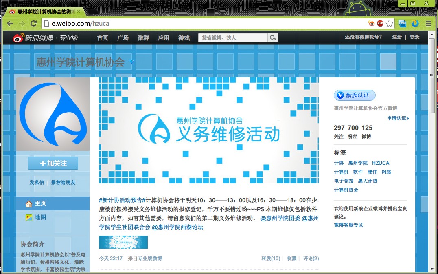Click 收藏 to favorite the post
This screenshot has height=274, width=438.
pyautogui.click(x=291, y=259)
